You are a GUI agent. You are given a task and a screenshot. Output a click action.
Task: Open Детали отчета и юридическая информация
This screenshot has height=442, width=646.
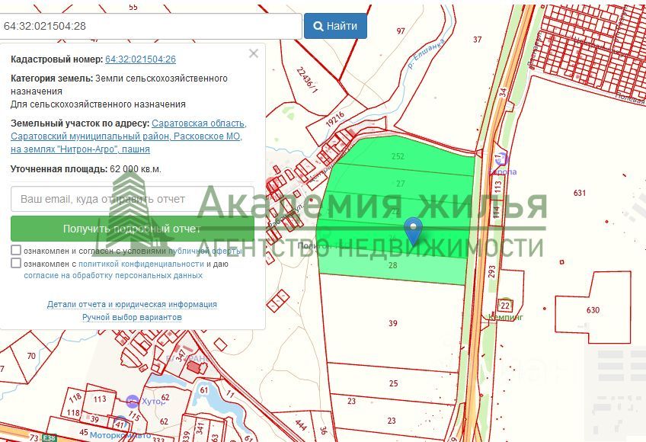tap(132, 304)
